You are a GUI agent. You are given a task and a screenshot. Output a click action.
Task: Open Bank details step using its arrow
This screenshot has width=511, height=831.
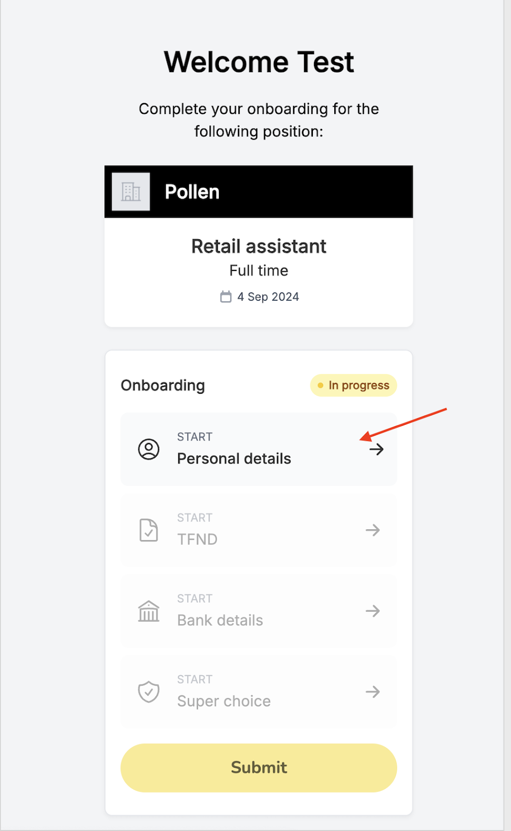373,611
